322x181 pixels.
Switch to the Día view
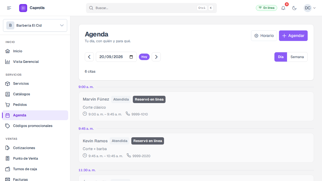pyautogui.click(x=281, y=57)
